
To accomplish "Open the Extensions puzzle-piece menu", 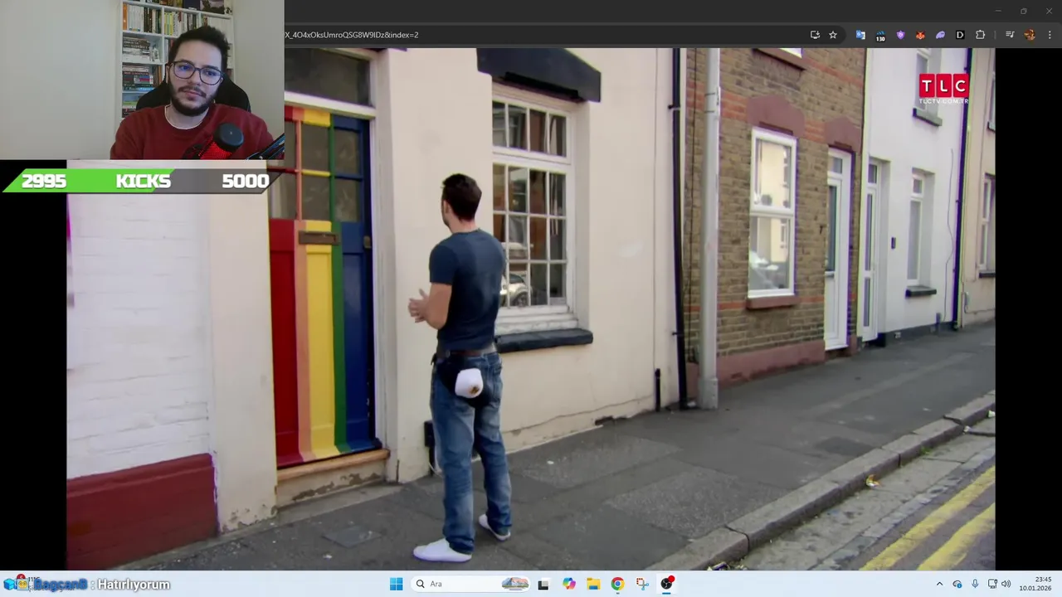I will point(980,35).
